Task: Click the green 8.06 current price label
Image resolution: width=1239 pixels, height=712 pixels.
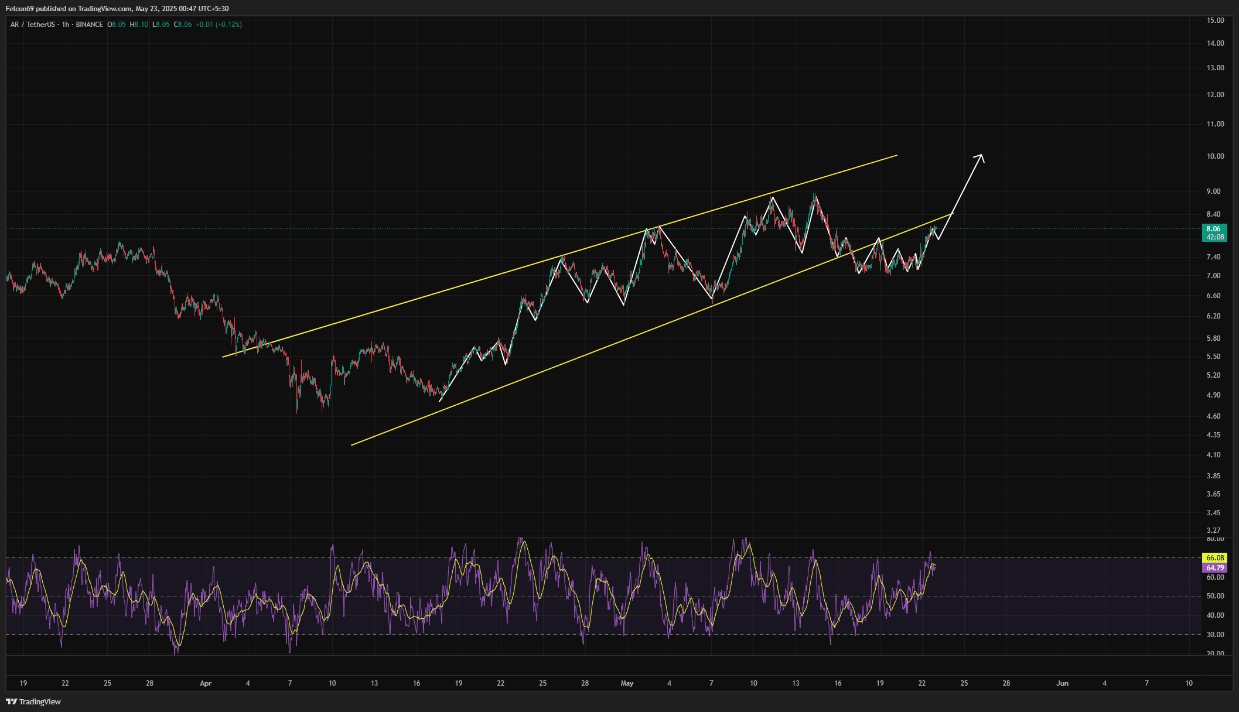Action: (1214, 229)
